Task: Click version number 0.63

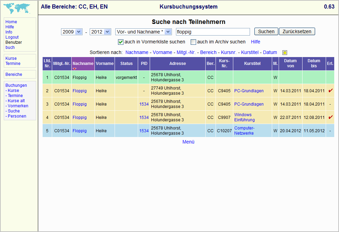Action: coord(329,7)
